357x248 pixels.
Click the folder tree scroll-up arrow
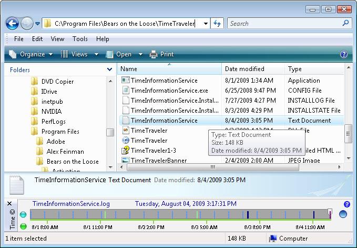pos(110,82)
